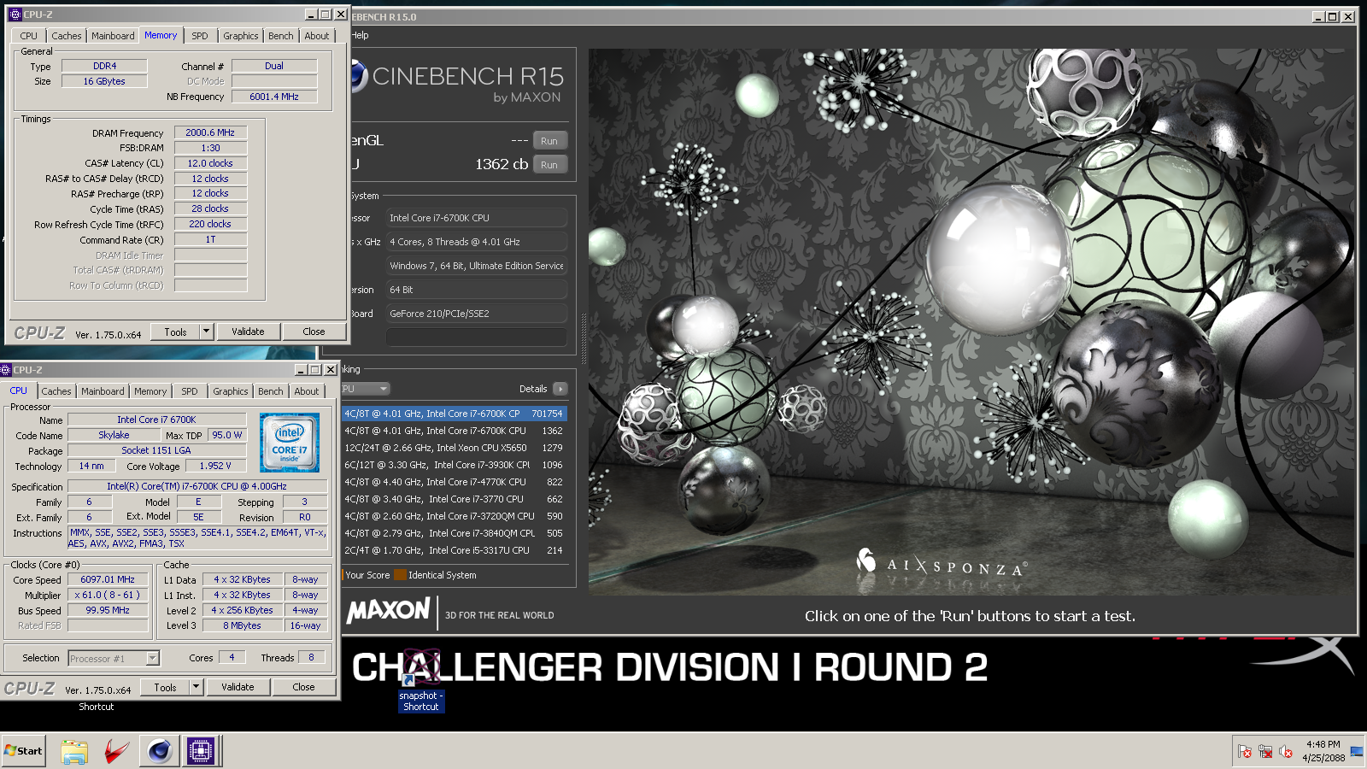Click the CPU-Z taskbar icon
The image size is (1367, 769).
tap(201, 751)
